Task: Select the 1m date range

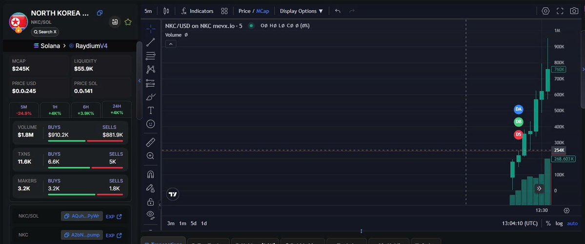Action: coord(182,224)
